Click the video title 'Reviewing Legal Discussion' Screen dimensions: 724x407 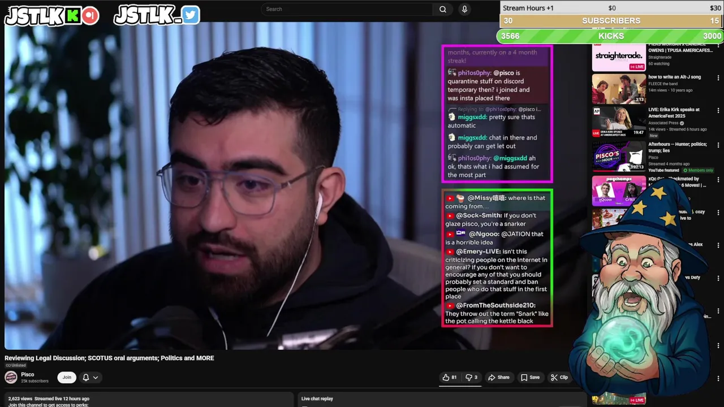109,358
